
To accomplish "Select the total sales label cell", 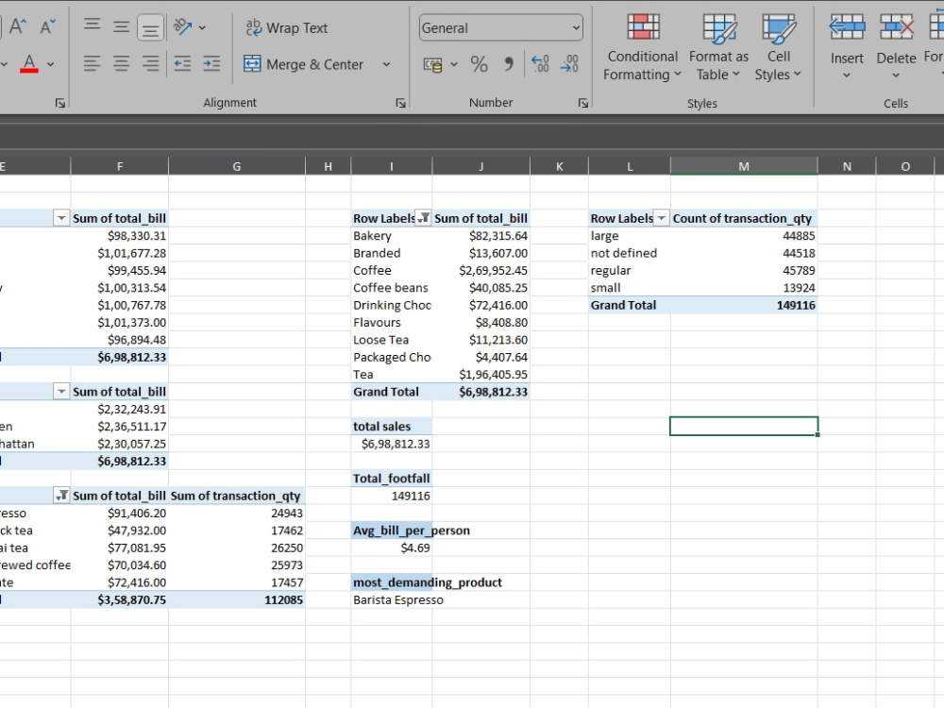I will click(x=392, y=427).
